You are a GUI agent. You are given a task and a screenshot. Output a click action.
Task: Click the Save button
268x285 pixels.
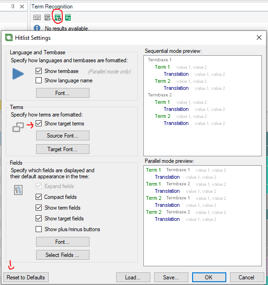[171, 278]
